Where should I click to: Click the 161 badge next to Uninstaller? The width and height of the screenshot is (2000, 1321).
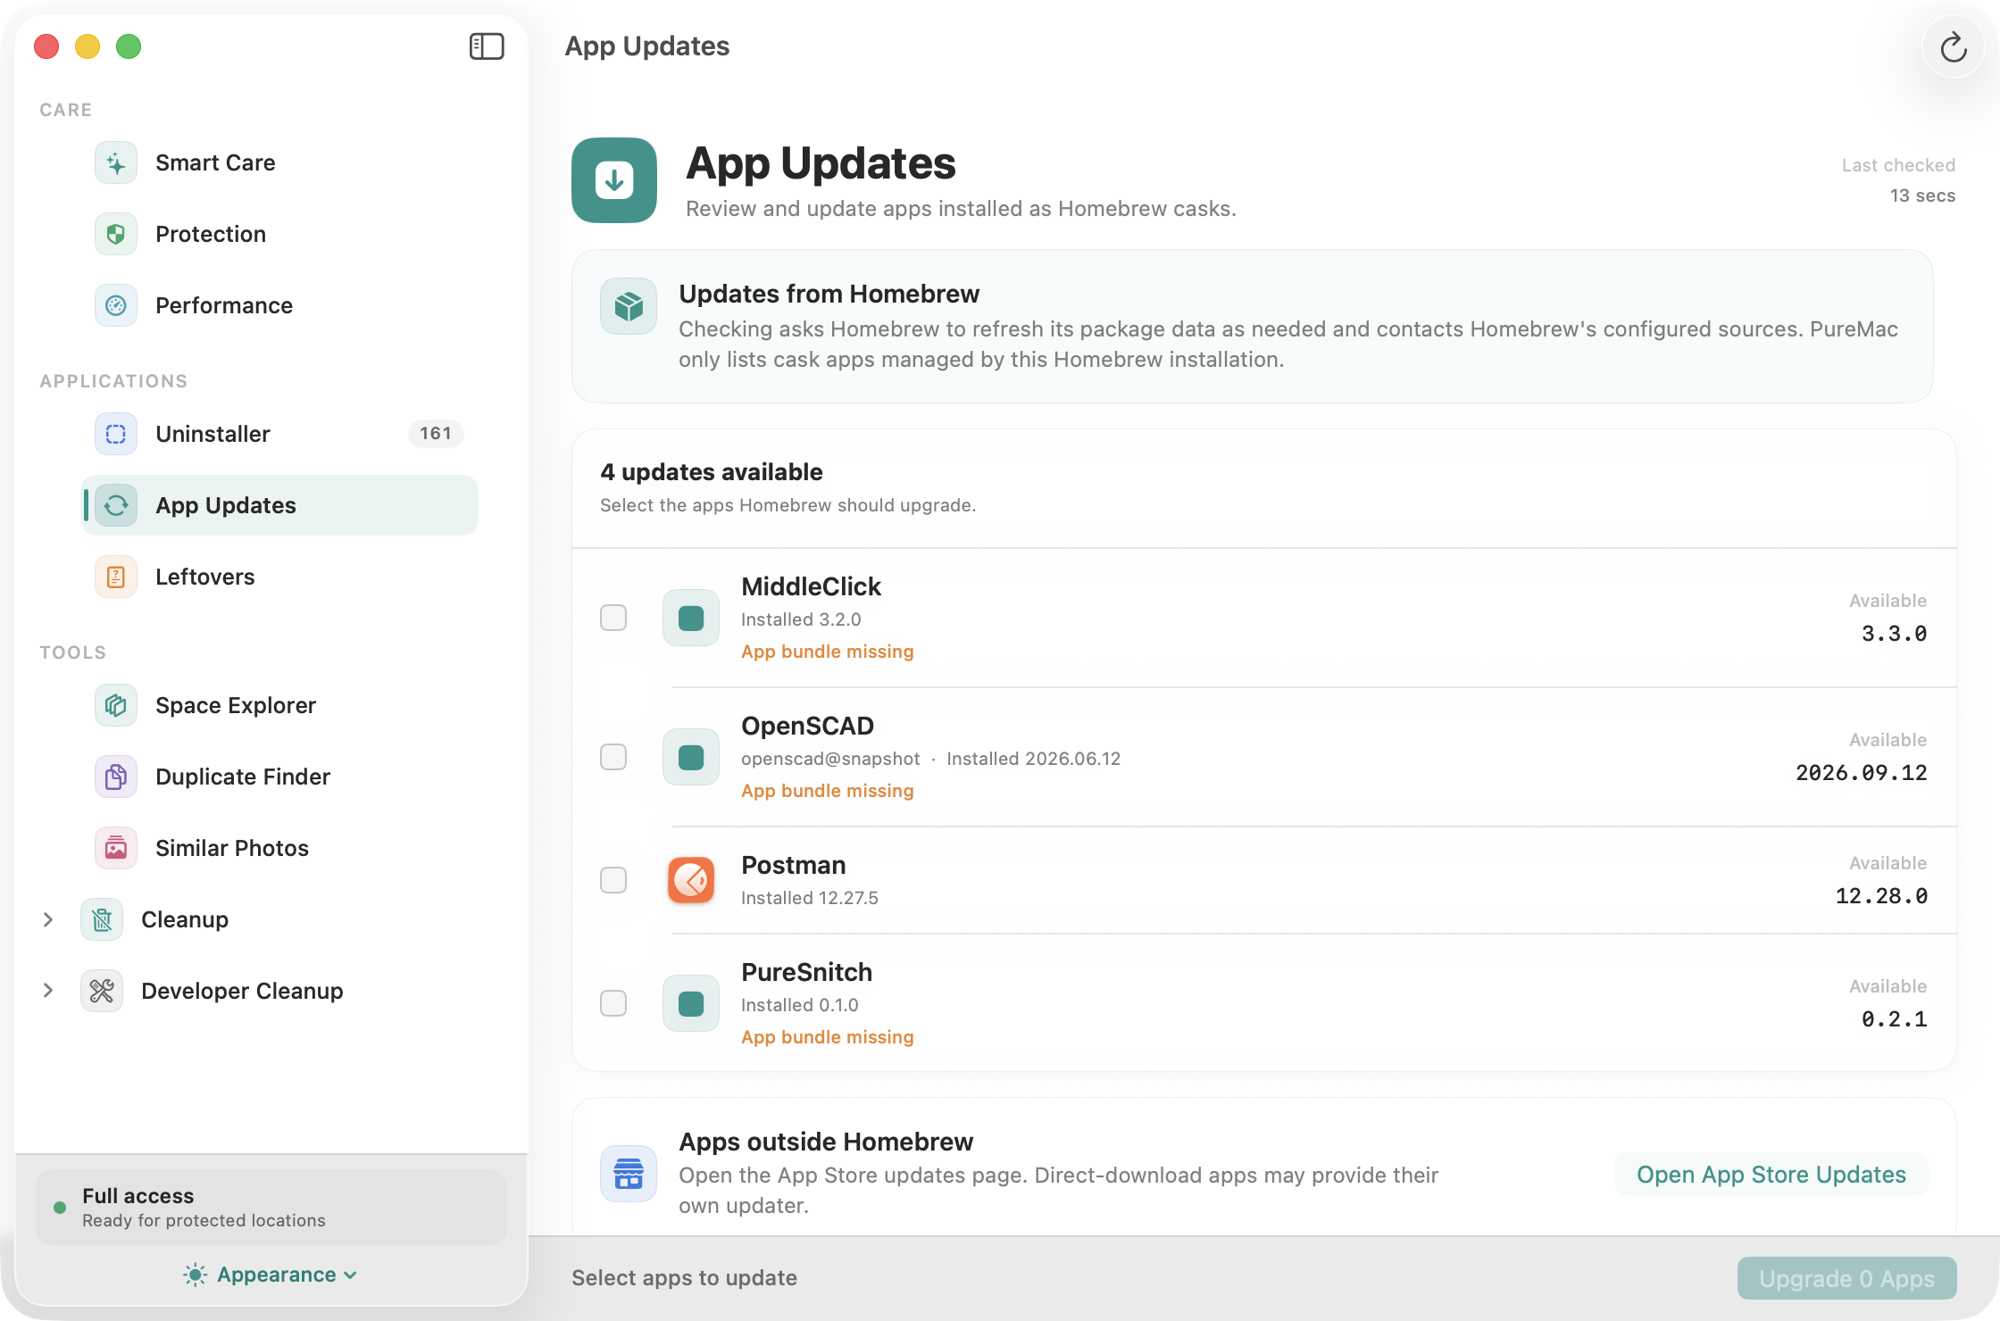click(436, 434)
